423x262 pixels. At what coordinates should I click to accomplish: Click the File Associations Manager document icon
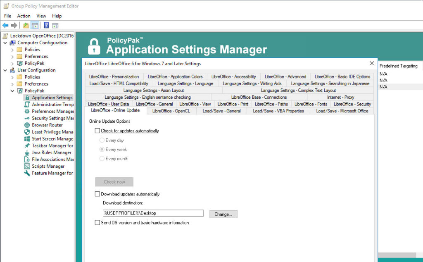coord(27,160)
